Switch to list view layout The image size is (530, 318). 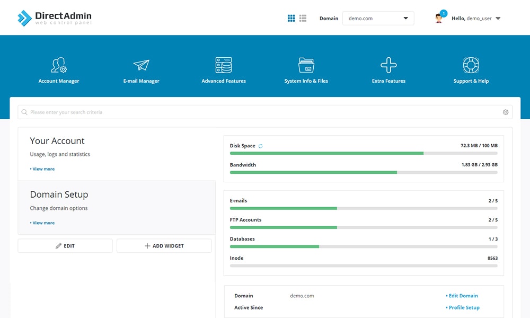(x=303, y=18)
